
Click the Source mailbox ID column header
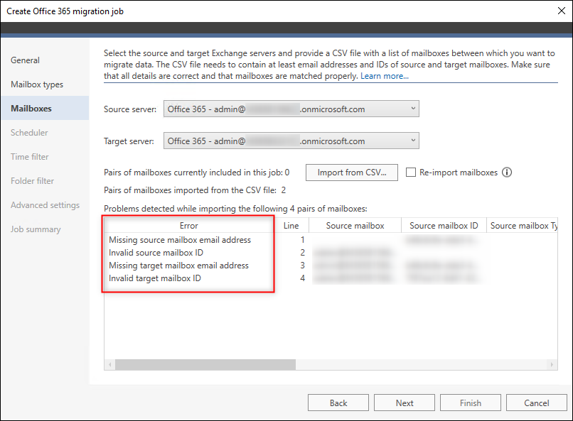coord(444,226)
